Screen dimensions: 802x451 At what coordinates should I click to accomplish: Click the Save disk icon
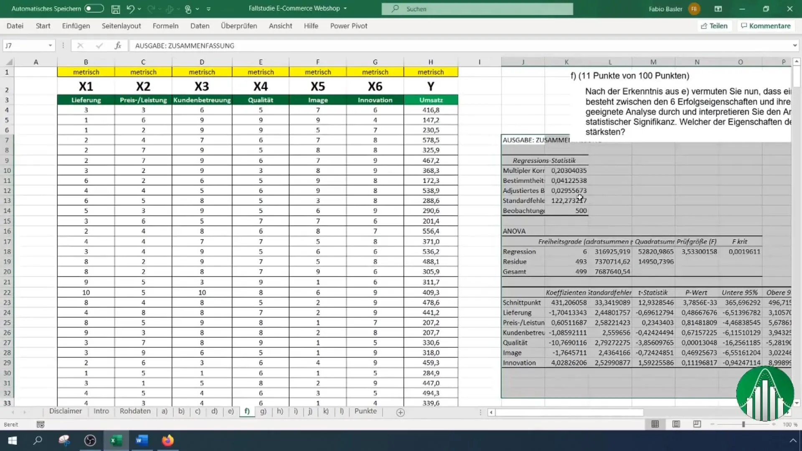click(x=116, y=9)
